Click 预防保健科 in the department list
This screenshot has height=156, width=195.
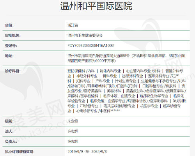tap(76, 71)
